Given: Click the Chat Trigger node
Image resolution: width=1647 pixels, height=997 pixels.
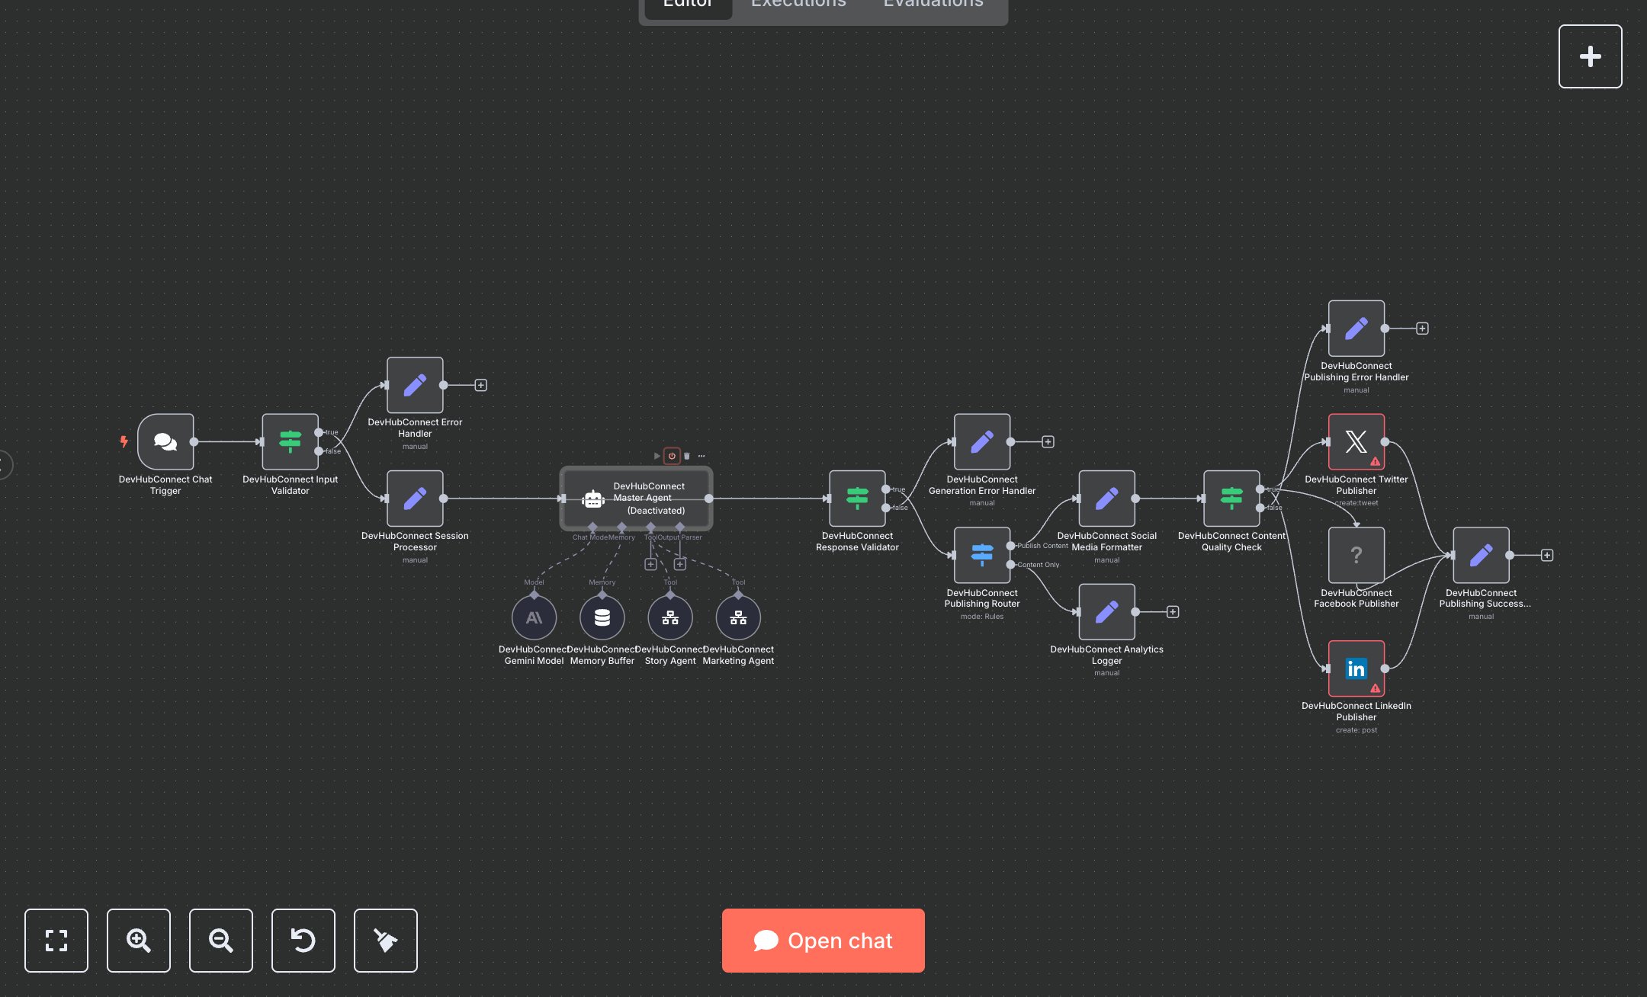Looking at the screenshot, I should pos(165,441).
